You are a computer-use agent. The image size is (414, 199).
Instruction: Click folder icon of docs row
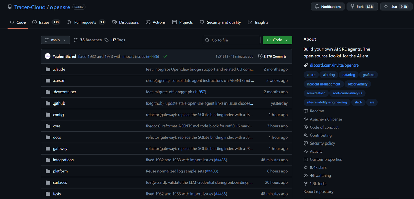(48, 137)
